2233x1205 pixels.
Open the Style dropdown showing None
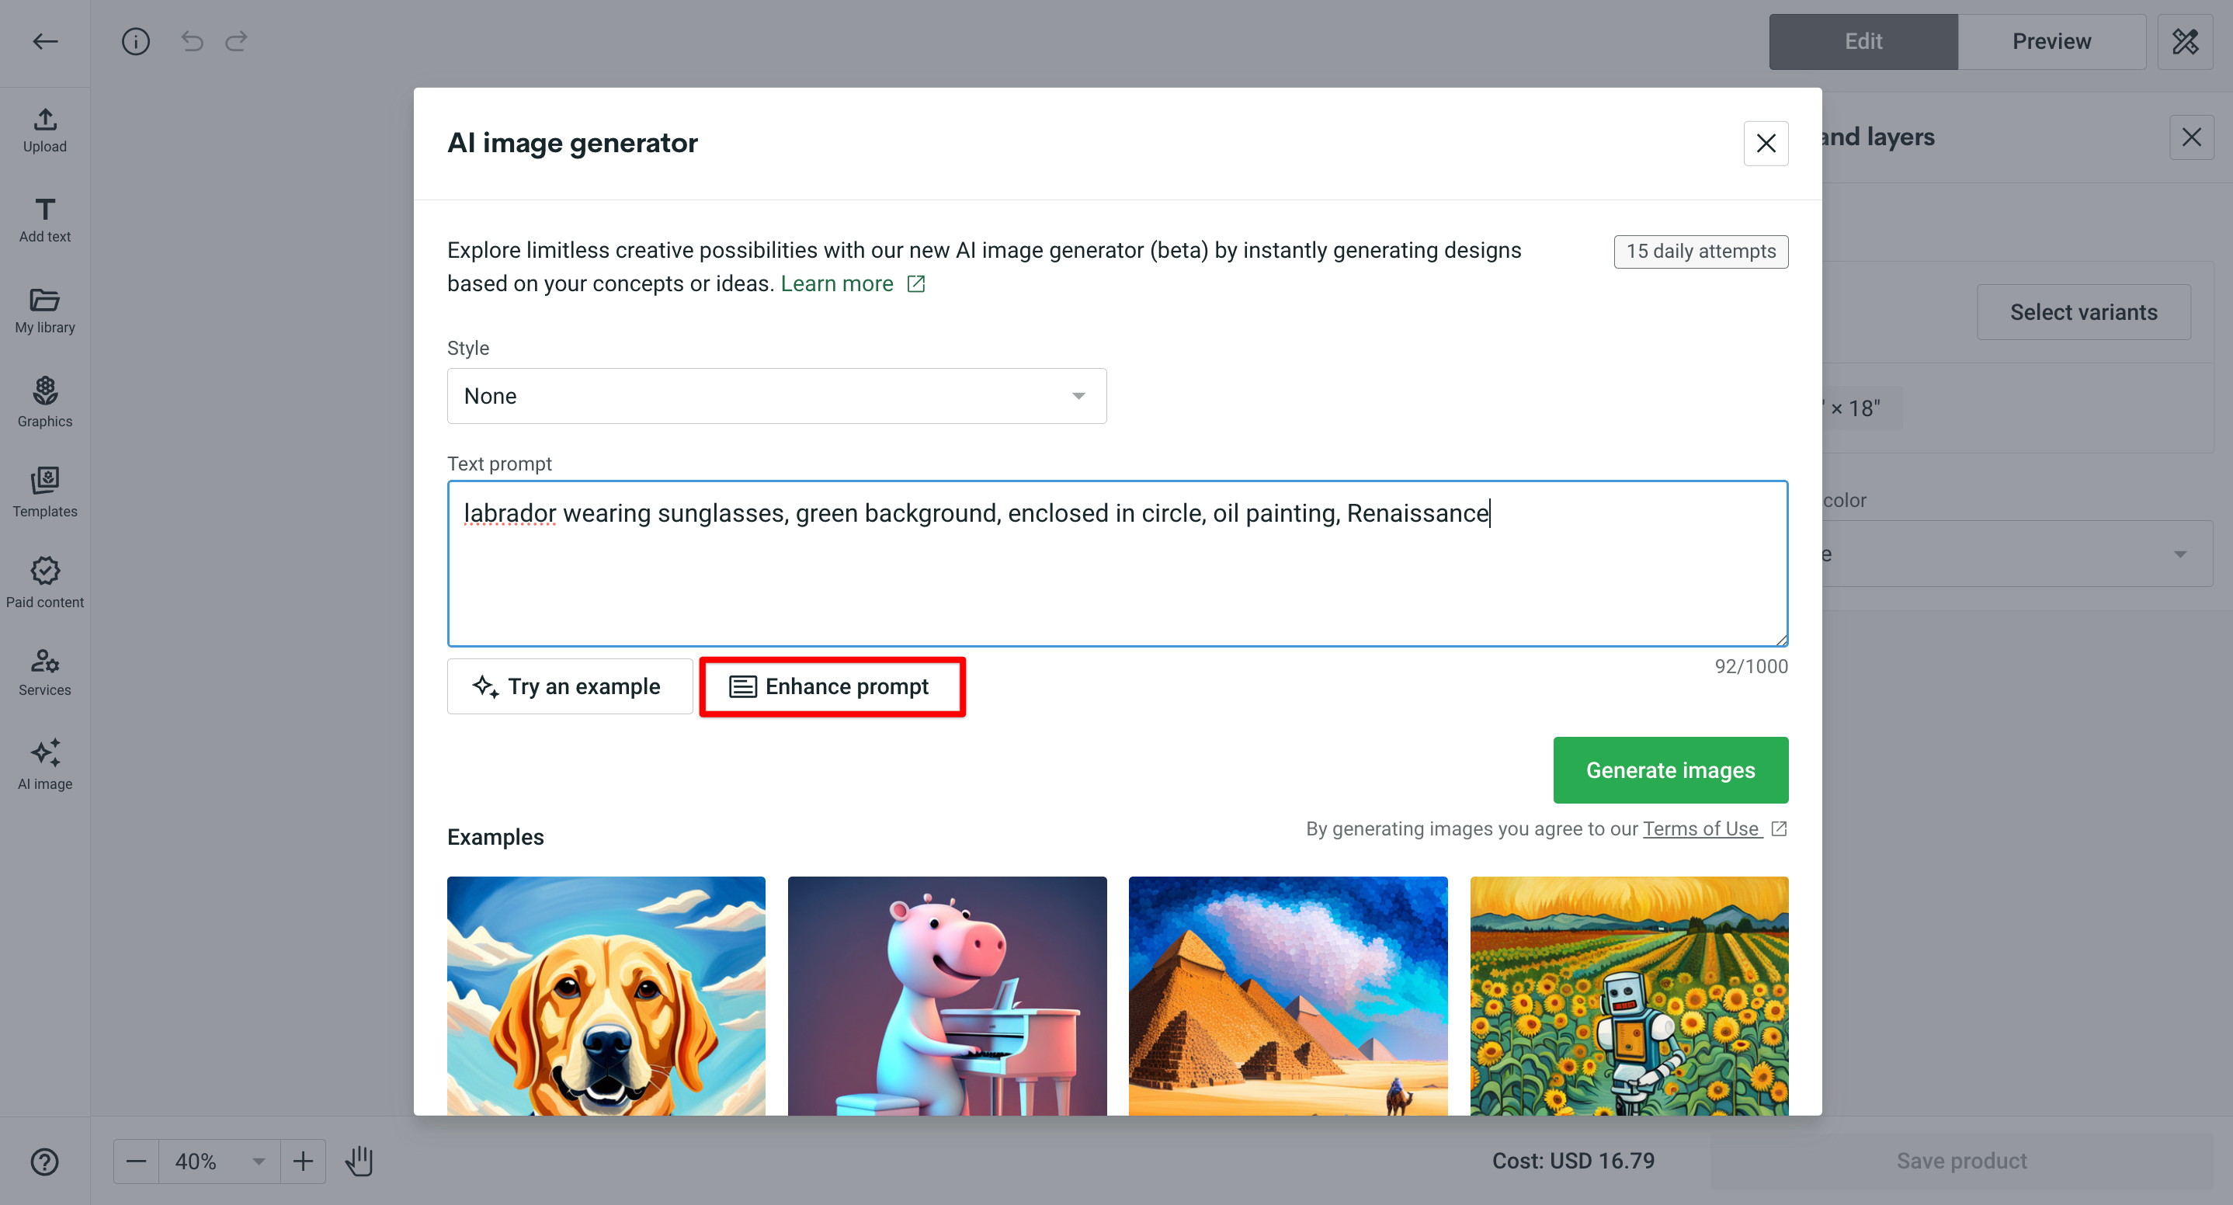point(776,395)
